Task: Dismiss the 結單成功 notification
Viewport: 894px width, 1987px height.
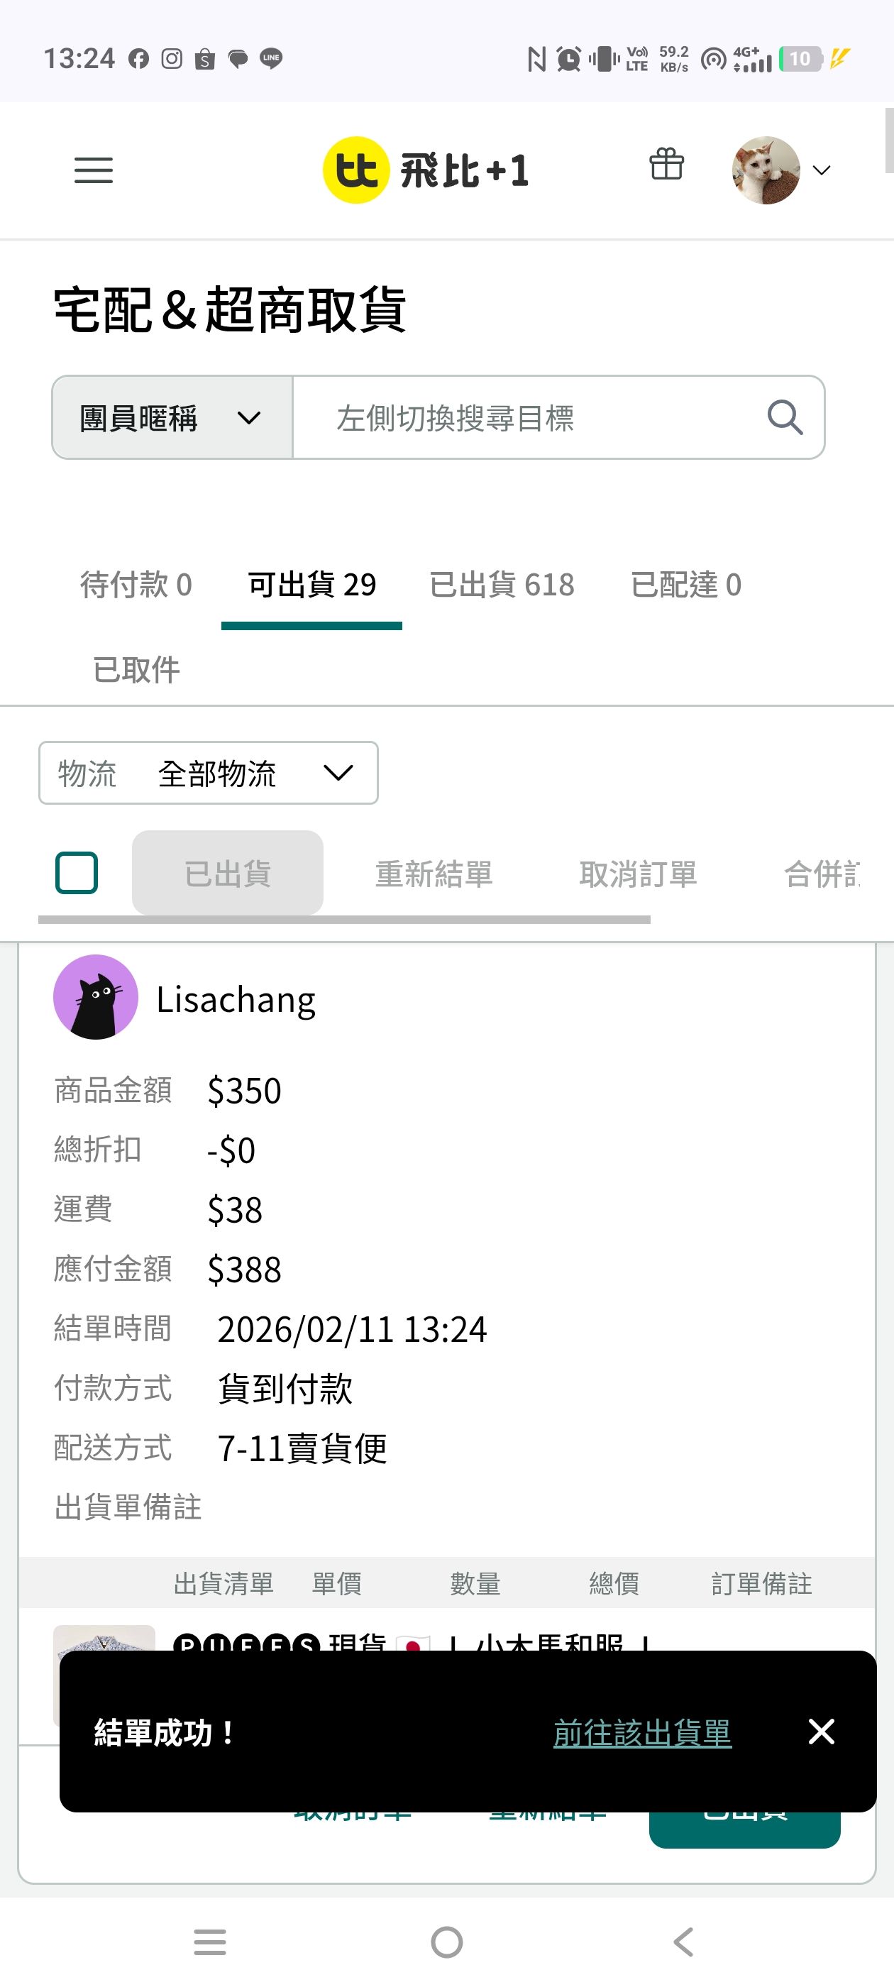Action: [x=821, y=1732]
